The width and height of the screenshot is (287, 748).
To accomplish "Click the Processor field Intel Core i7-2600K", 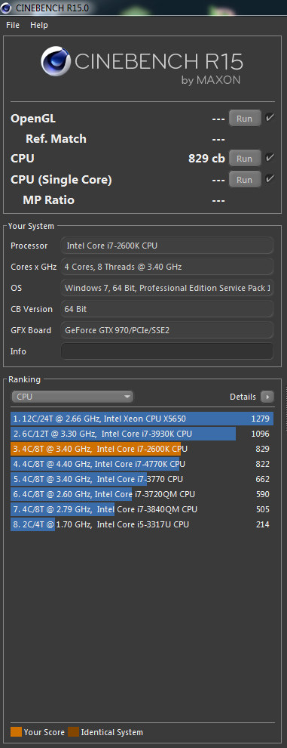I will click(x=167, y=246).
